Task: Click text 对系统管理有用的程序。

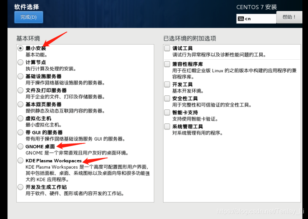Action: (x=198, y=133)
